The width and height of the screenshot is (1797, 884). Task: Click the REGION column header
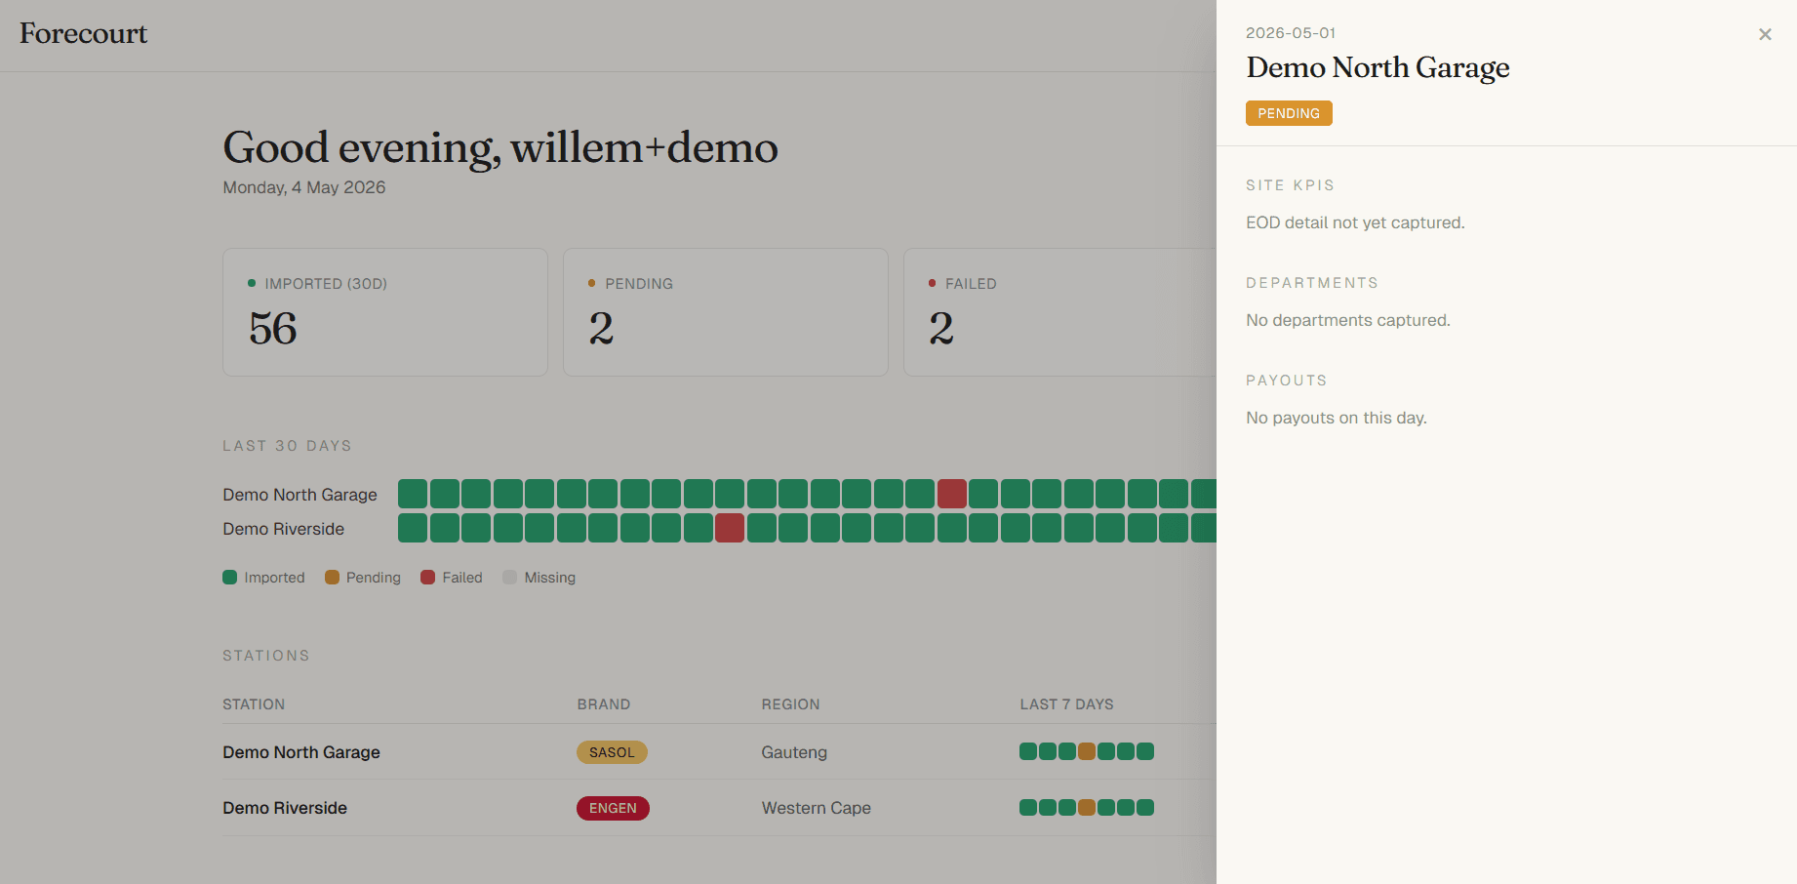791,704
